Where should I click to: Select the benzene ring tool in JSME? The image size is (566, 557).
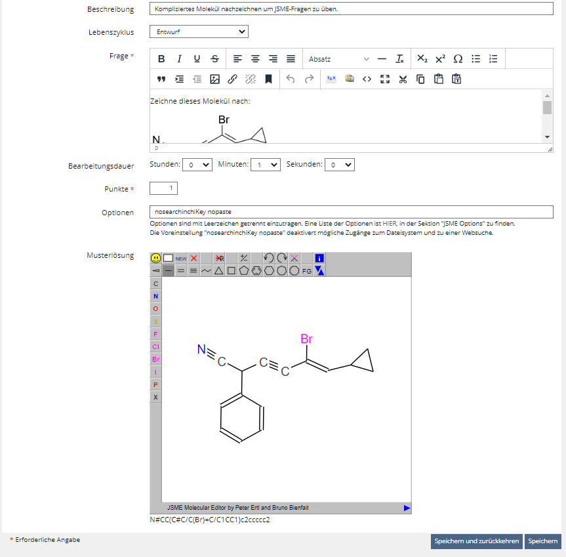[x=256, y=270]
